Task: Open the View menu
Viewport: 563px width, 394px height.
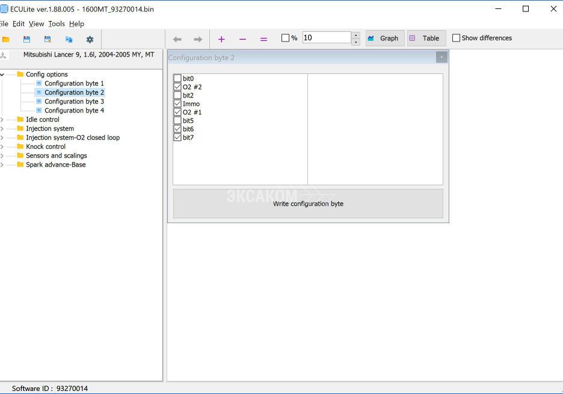Action: coord(36,23)
